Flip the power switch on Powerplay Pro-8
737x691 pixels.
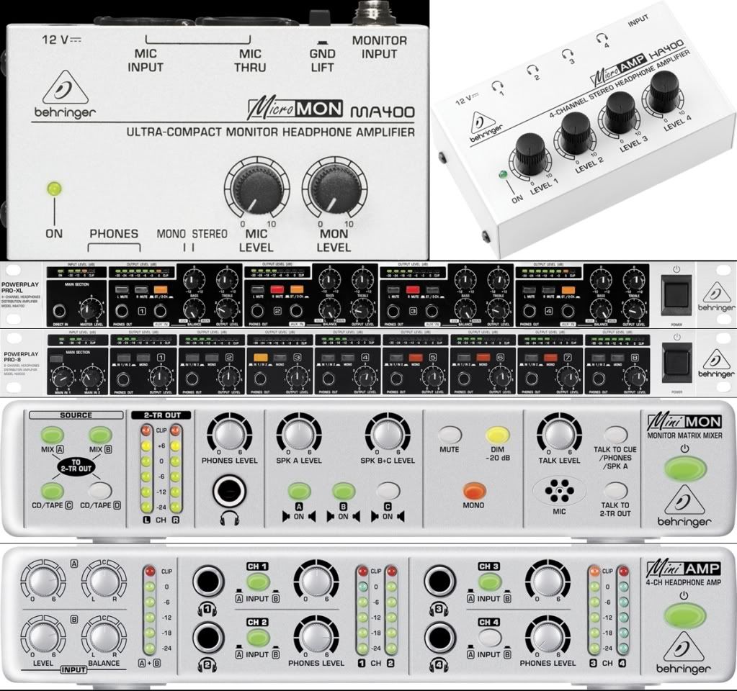click(676, 362)
